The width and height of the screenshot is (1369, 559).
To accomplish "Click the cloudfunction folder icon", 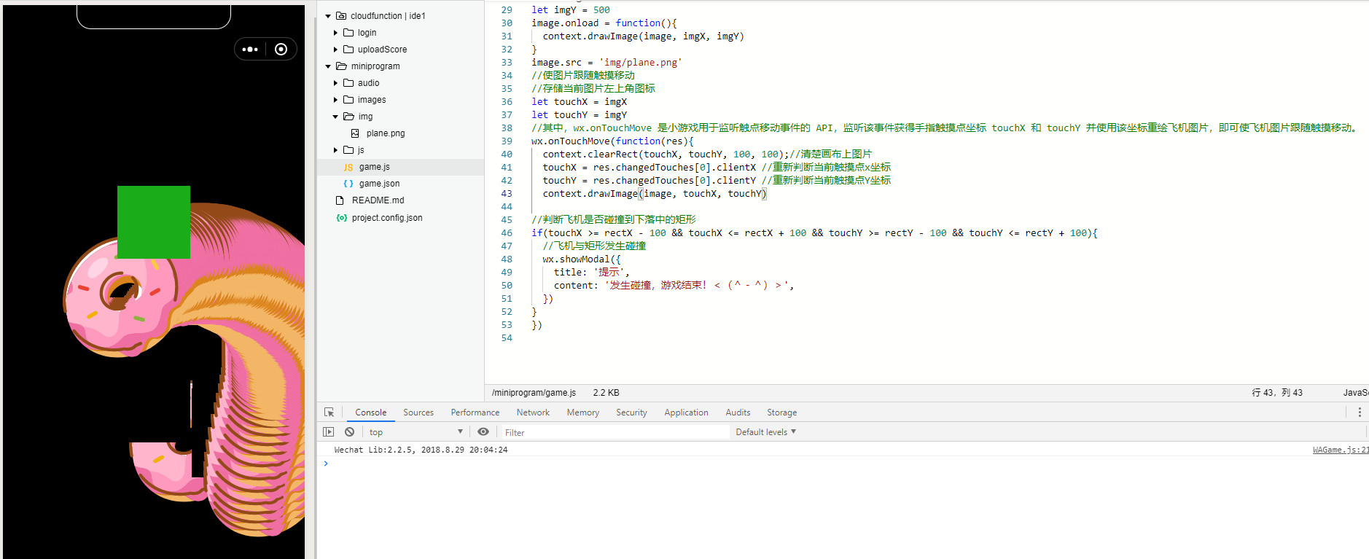I will (341, 16).
